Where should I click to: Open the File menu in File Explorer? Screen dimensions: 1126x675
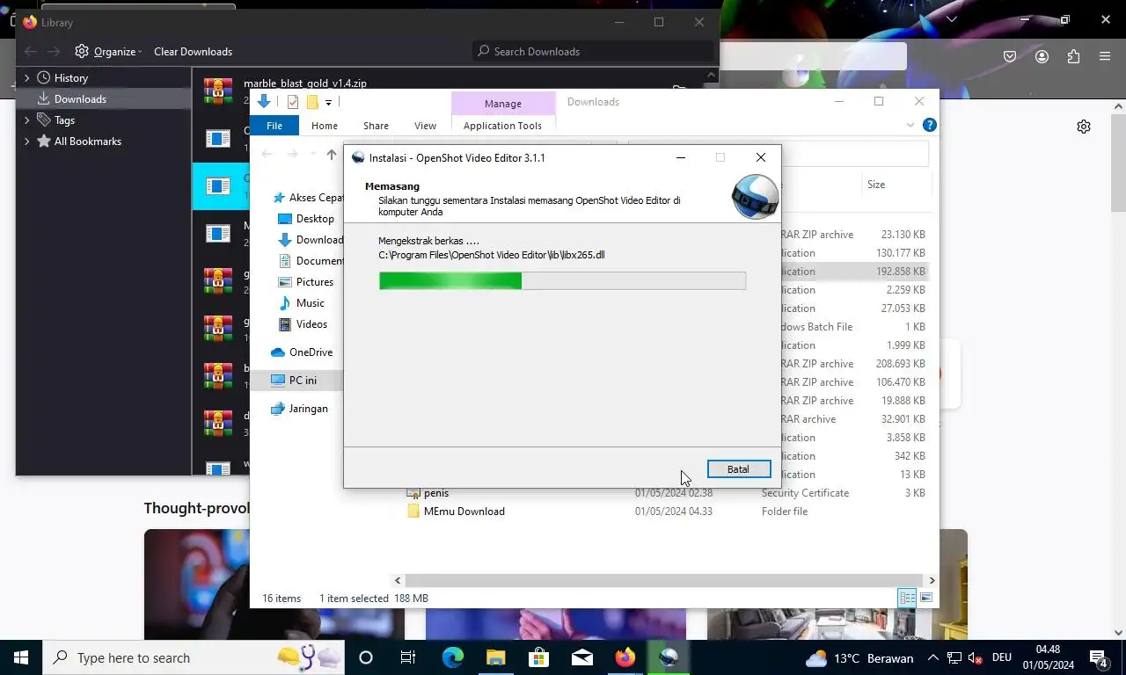coord(274,126)
